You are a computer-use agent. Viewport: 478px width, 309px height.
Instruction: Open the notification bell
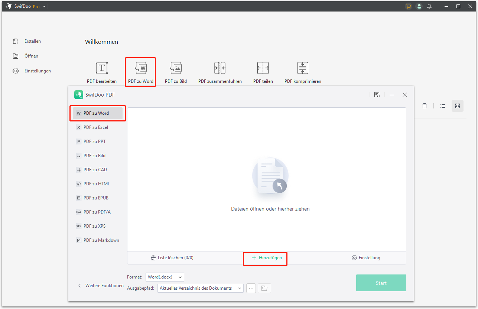coord(429,6)
